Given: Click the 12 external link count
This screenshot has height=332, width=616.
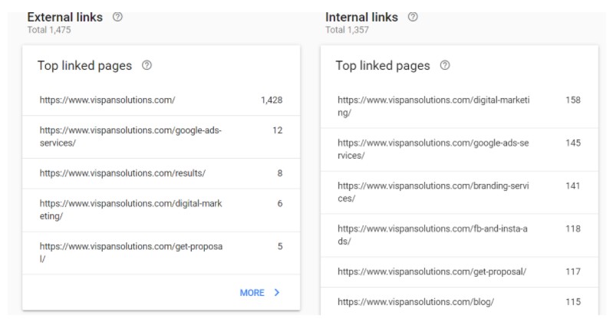Looking at the screenshot, I should point(278,130).
